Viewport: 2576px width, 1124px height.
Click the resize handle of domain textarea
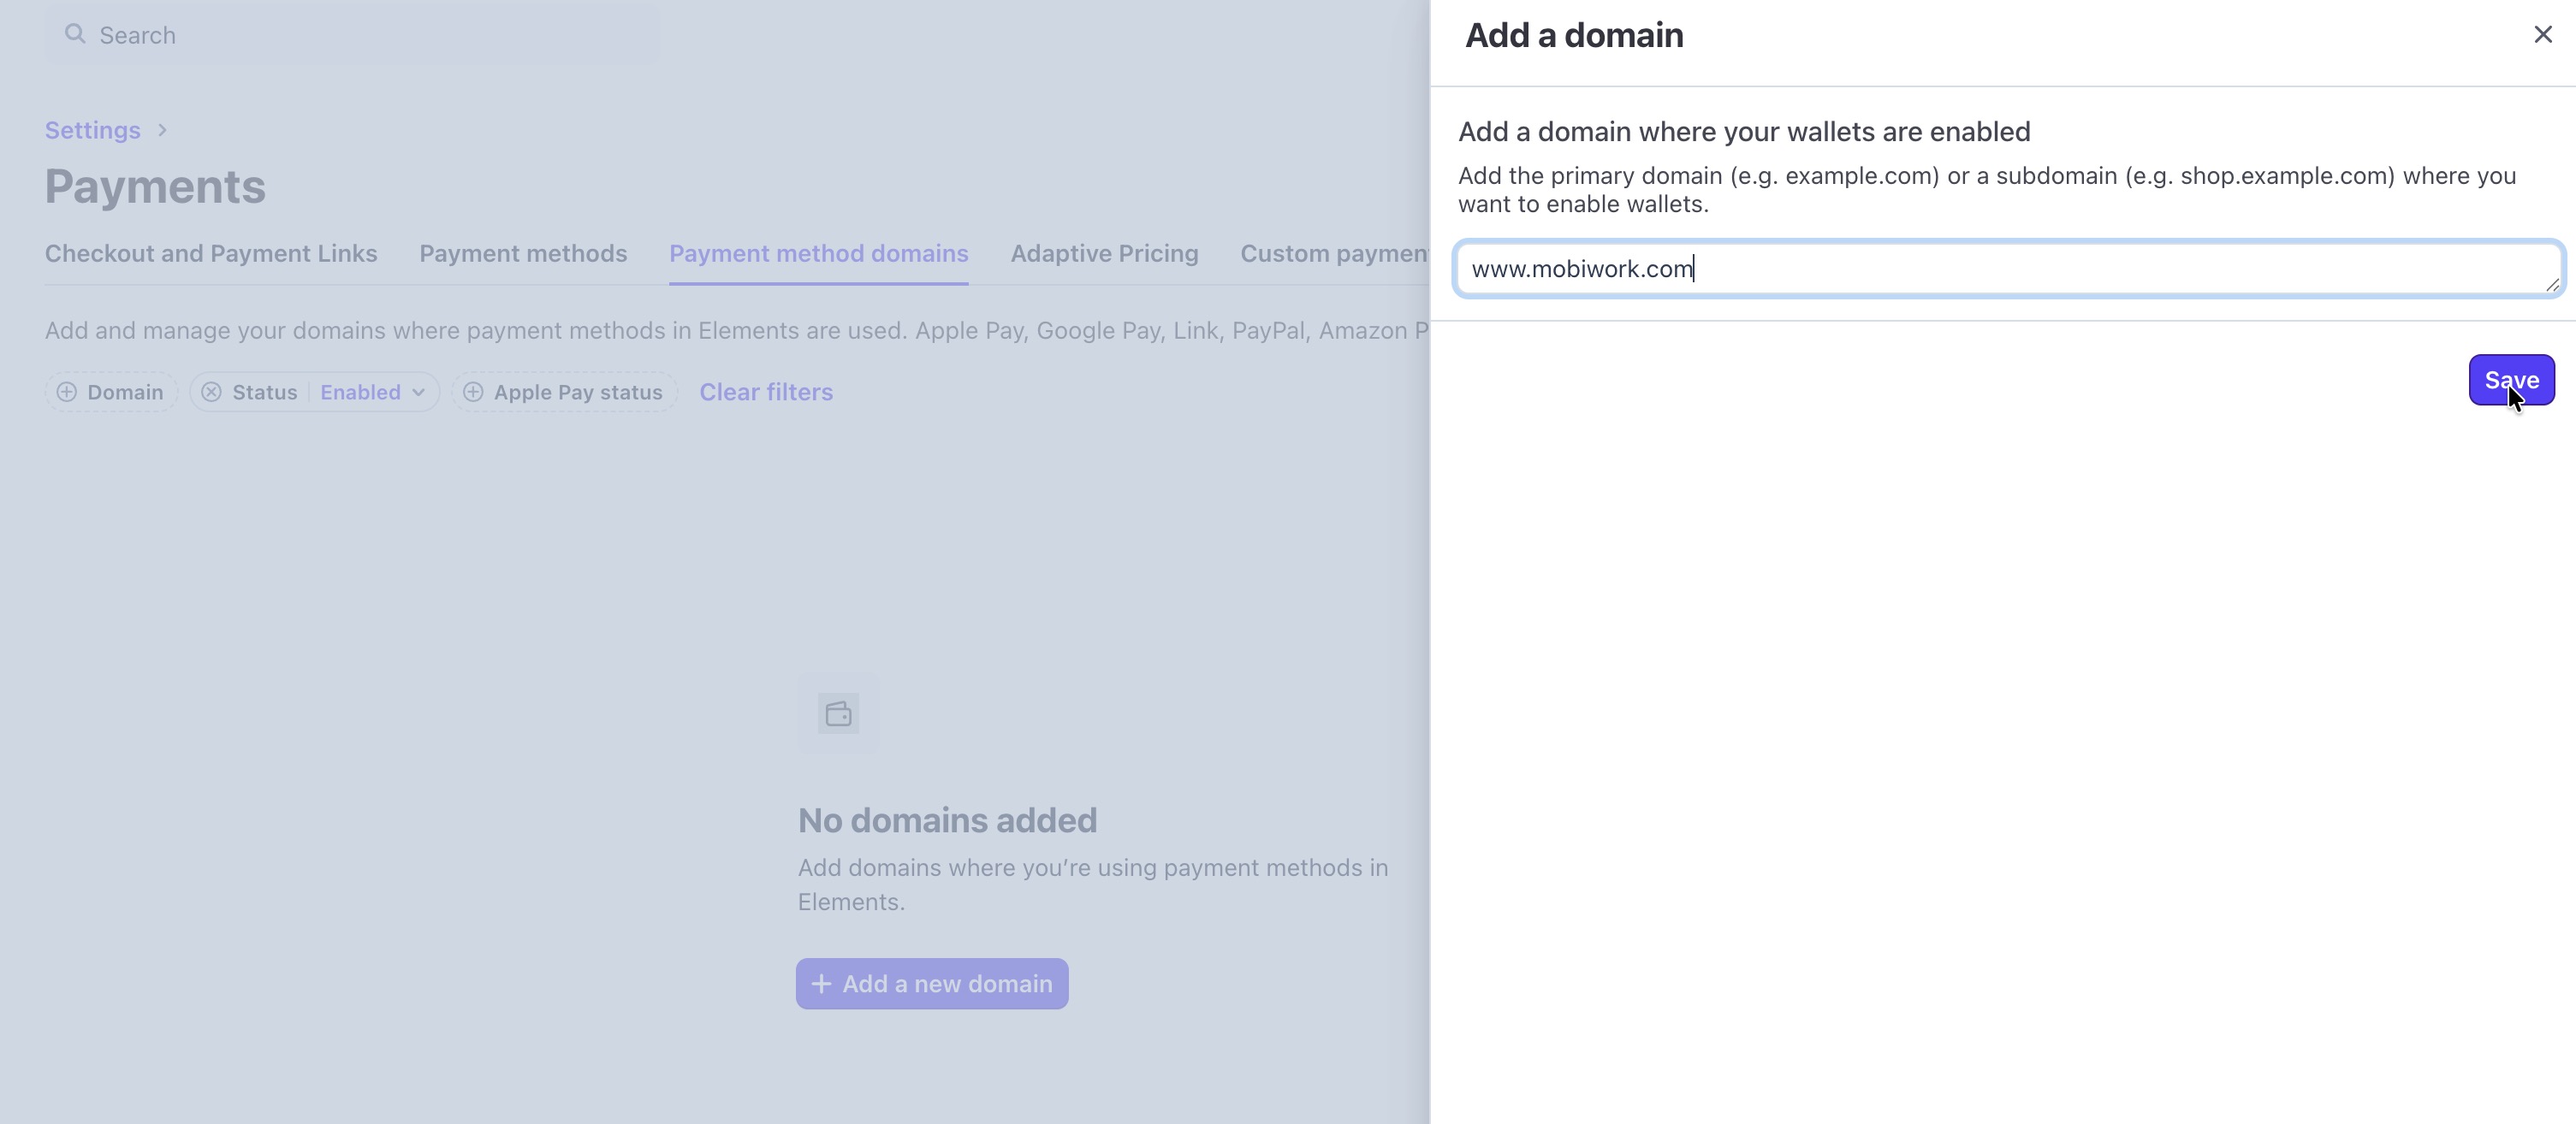click(2552, 286)
